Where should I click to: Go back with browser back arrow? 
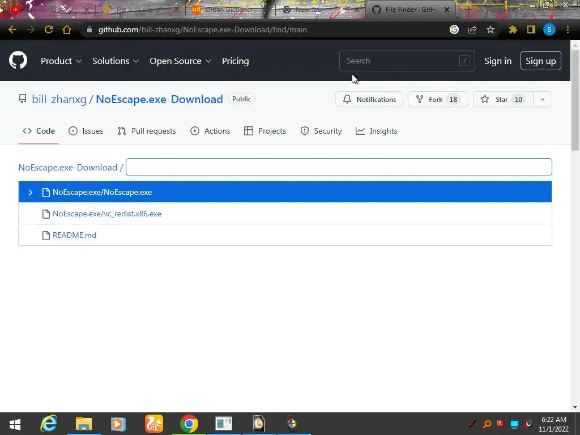click(12, 29)
